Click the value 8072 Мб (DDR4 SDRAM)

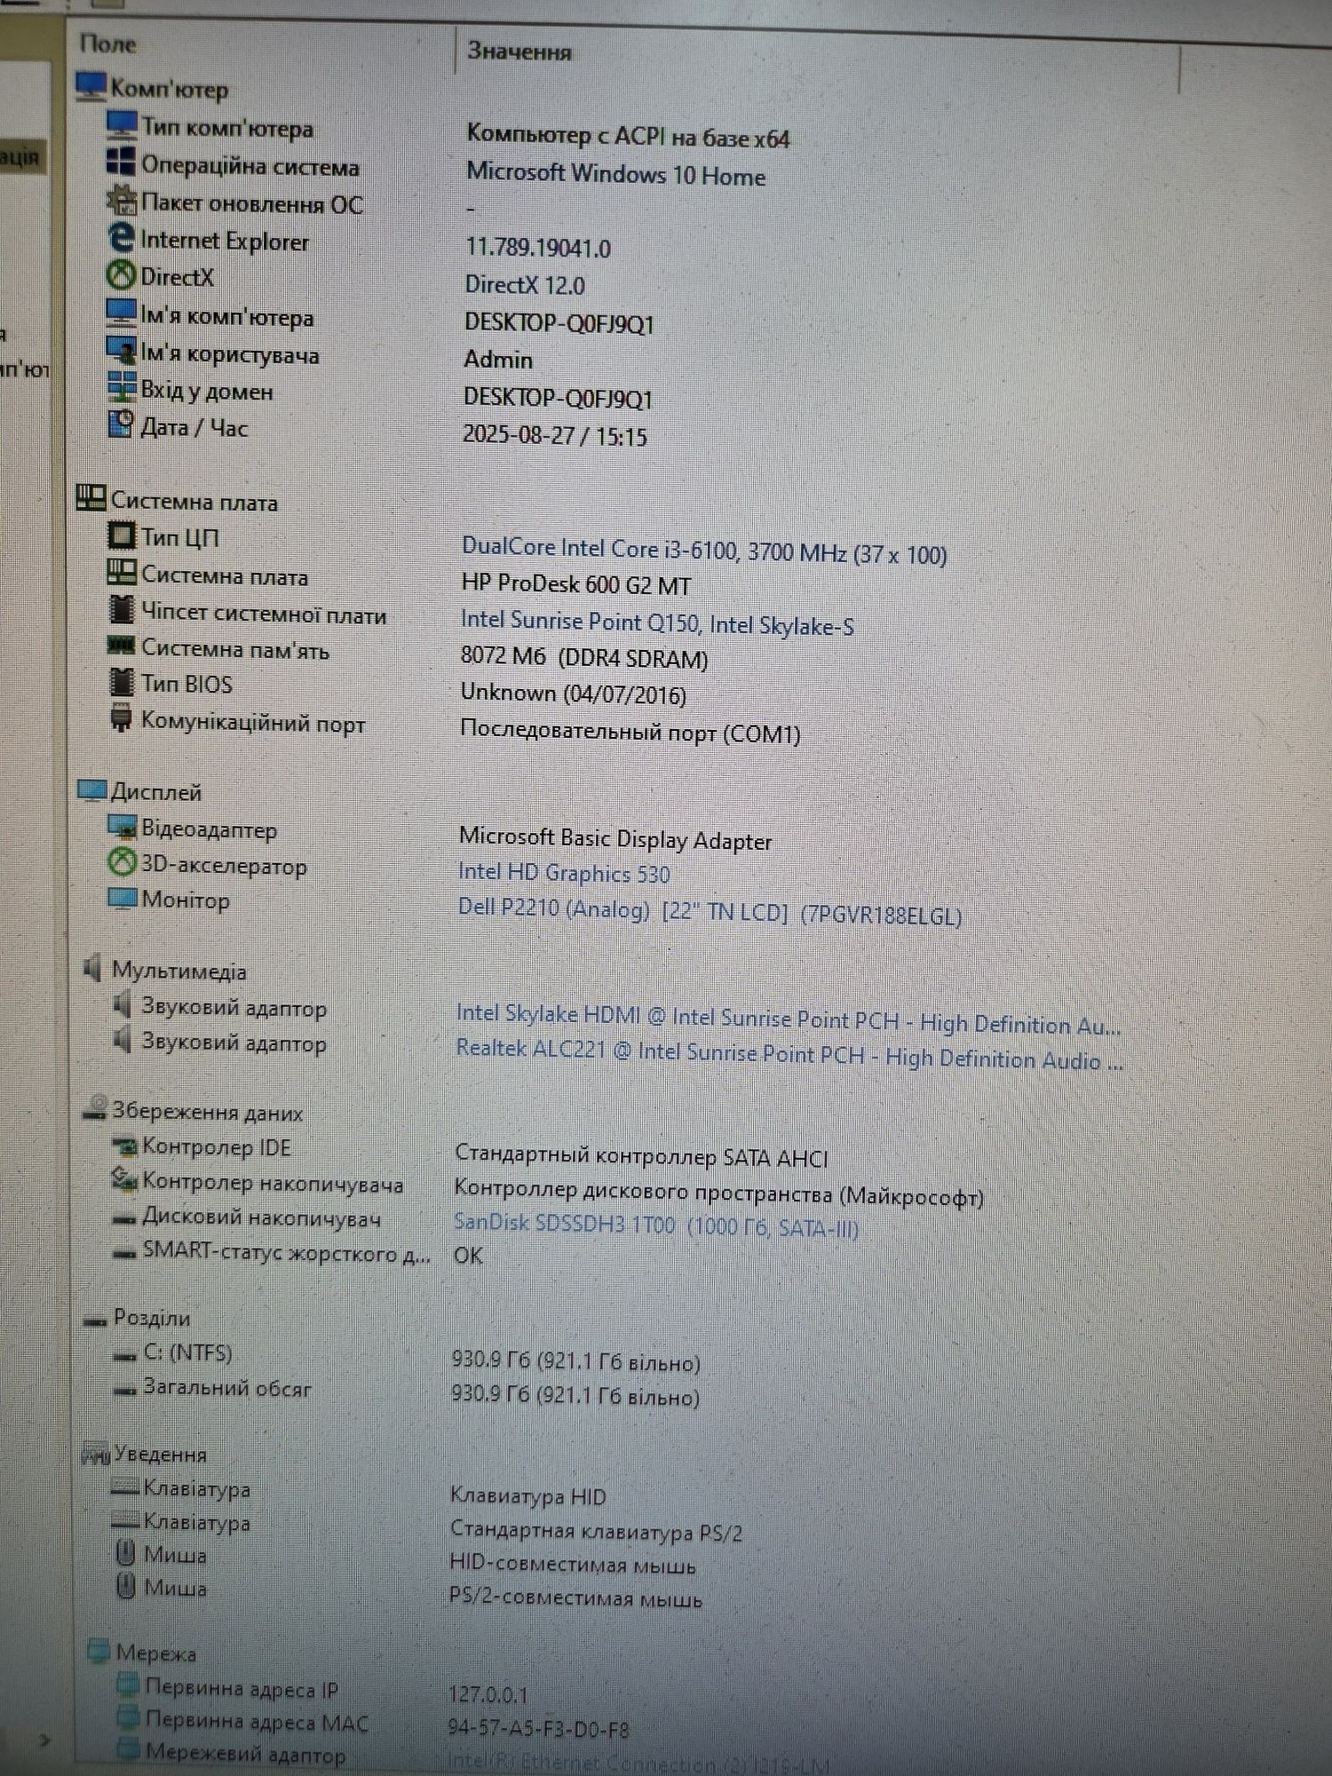[584, 657]
